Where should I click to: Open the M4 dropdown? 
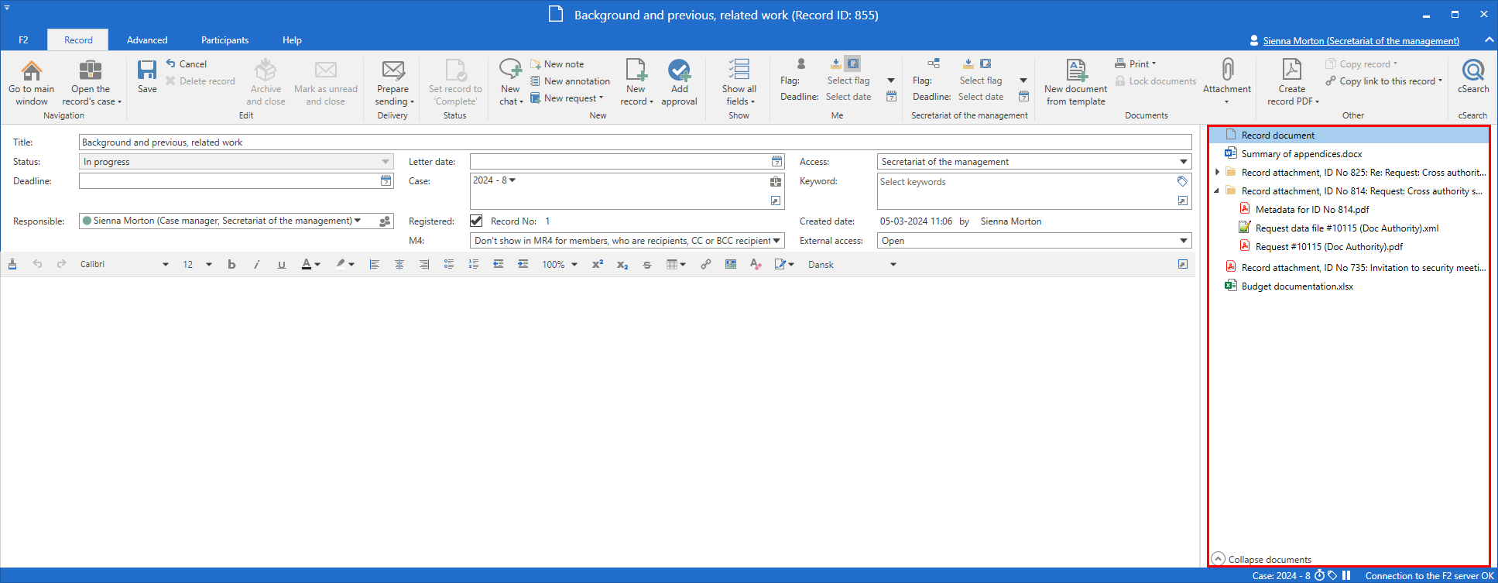coord(776,241)
